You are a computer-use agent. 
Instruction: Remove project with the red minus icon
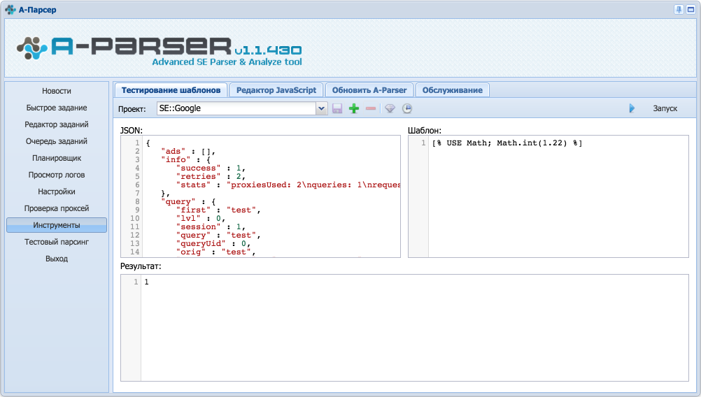[x=371, y=108]
